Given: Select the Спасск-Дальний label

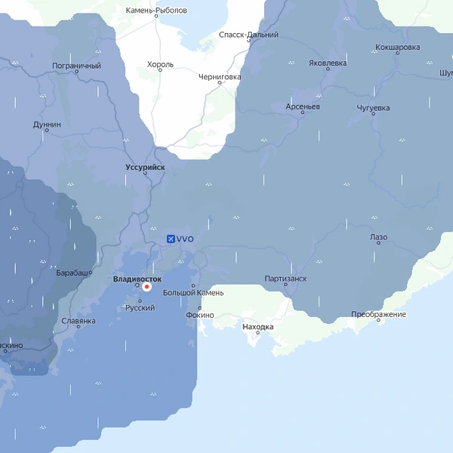Looking at the screenshot, I should (x=248, y=35).
